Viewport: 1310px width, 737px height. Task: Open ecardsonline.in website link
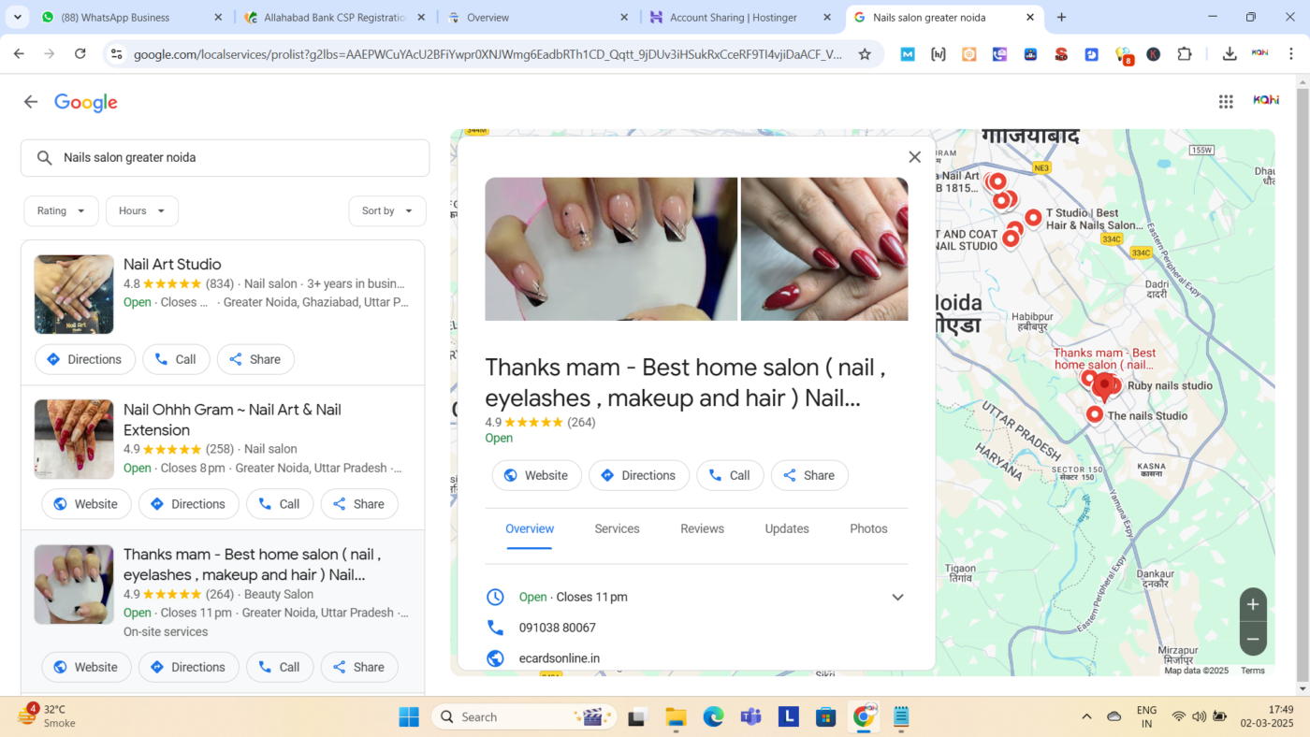coord(560,658)
